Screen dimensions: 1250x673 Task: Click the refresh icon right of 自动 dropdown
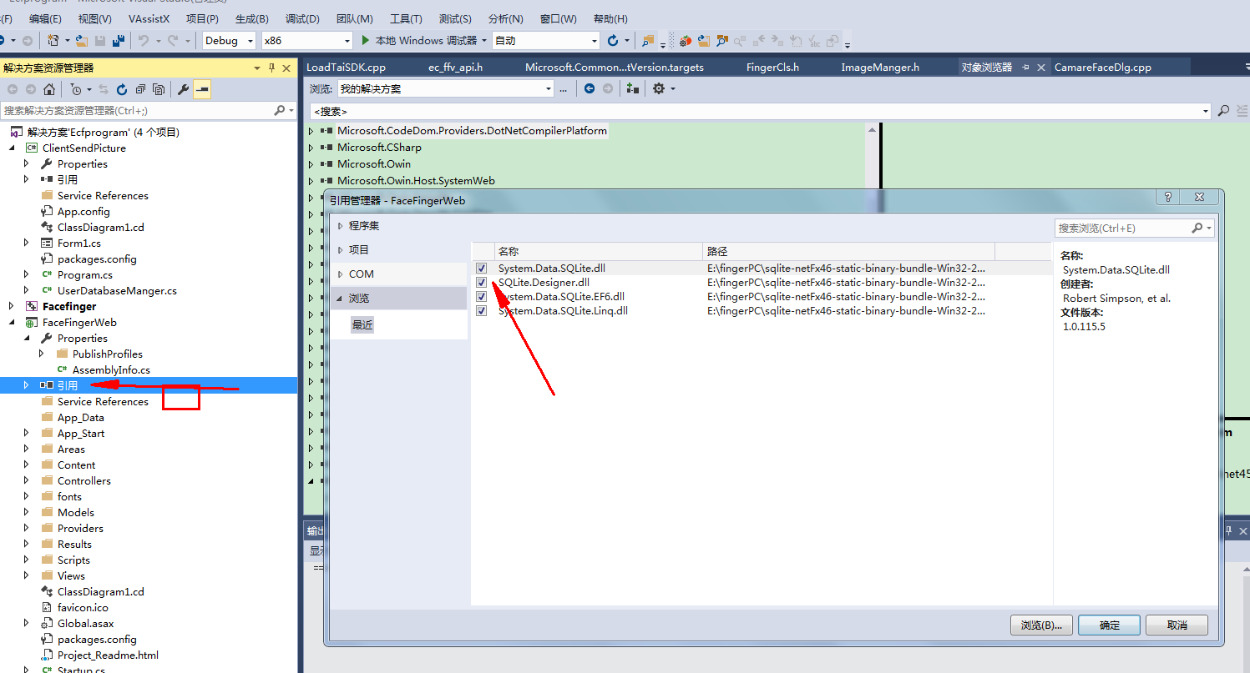pyautogui.click(x=614, y=40)
